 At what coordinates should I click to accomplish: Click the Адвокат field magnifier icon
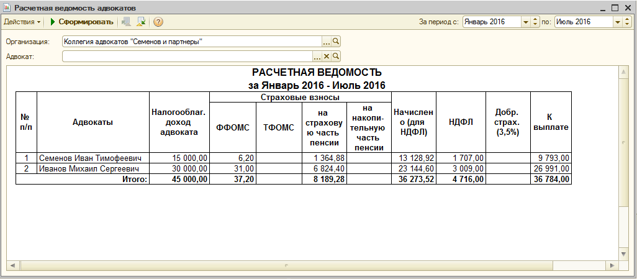pyautogui.click(x=336, y=56)
